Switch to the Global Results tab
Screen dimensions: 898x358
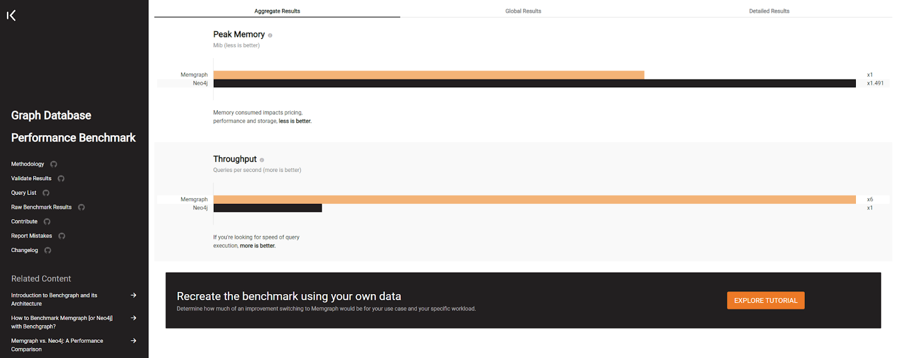coord(523,11)
